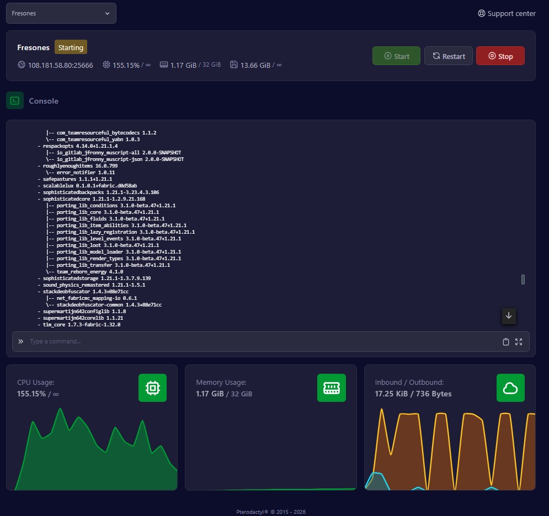Open the Fresones server dropdown
Image resolution: width=549 pixels, height=516 pixels.
[x=61, y=13]
